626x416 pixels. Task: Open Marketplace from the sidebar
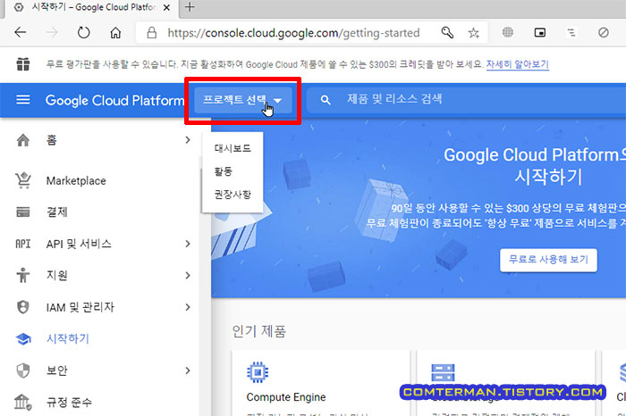click(76, 181)
